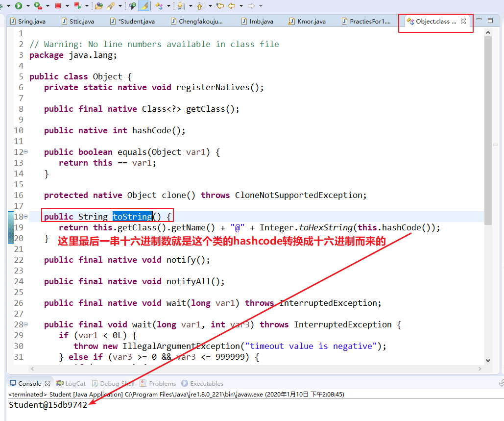This screenshot has height=421, width=504.
Task: Click the editor vertical scrollbar thumb
Action: [x=488, y=130]
